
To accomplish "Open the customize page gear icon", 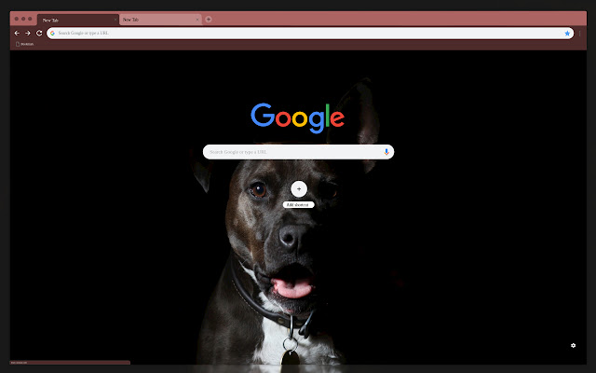I will (x=574, y=345).
